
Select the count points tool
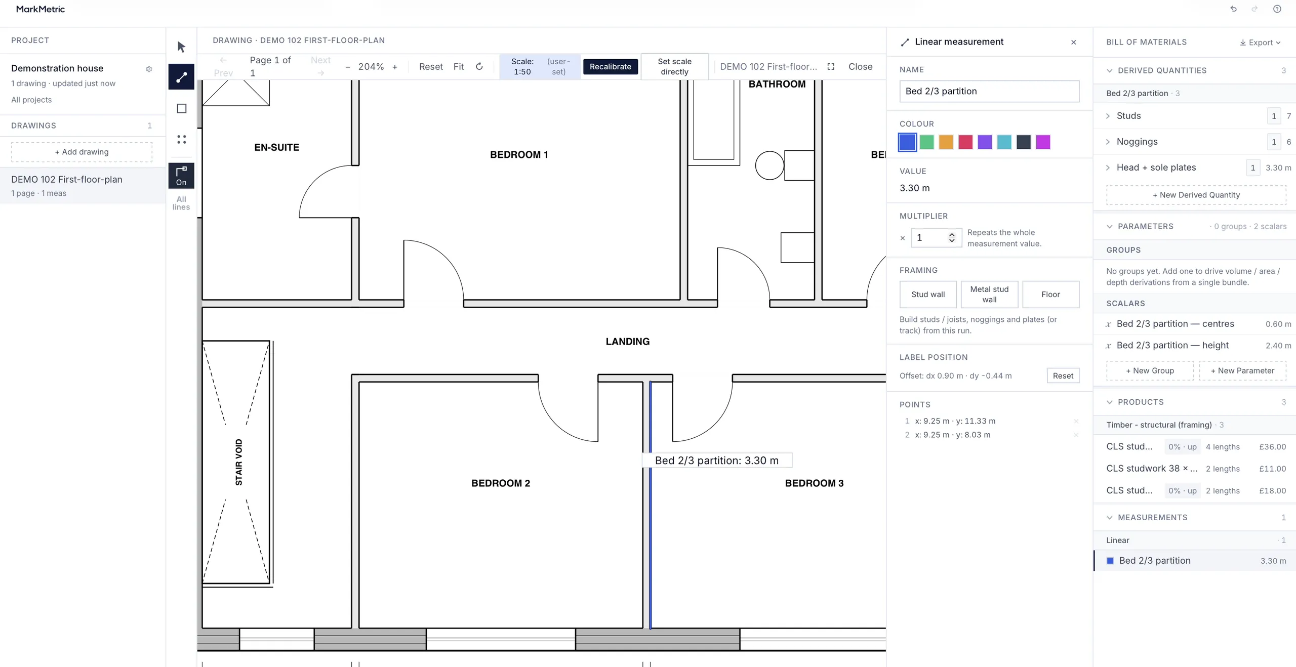tap(181, 139)
